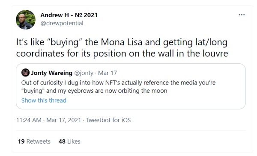
Task: Click the word Retweets label
Action: coord(39,141)
